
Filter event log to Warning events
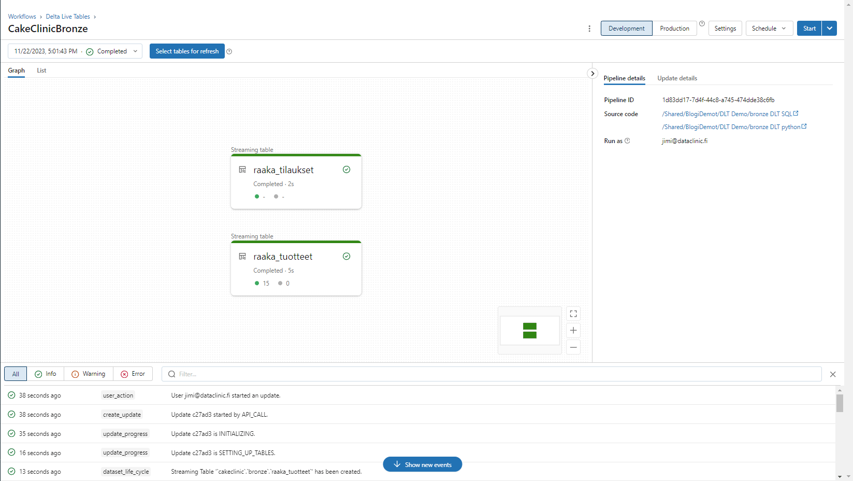pyautogui.click(x=88, y=374)
